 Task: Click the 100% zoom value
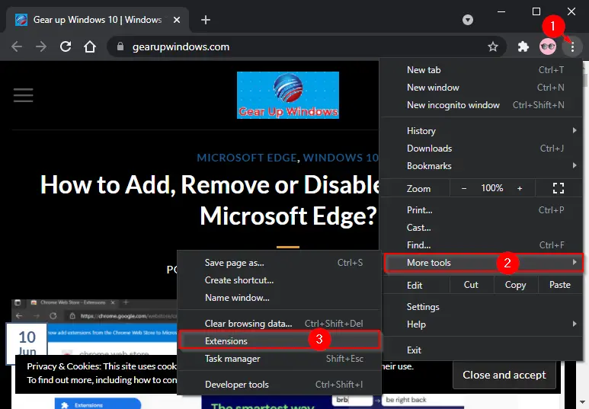coord(492,188)
